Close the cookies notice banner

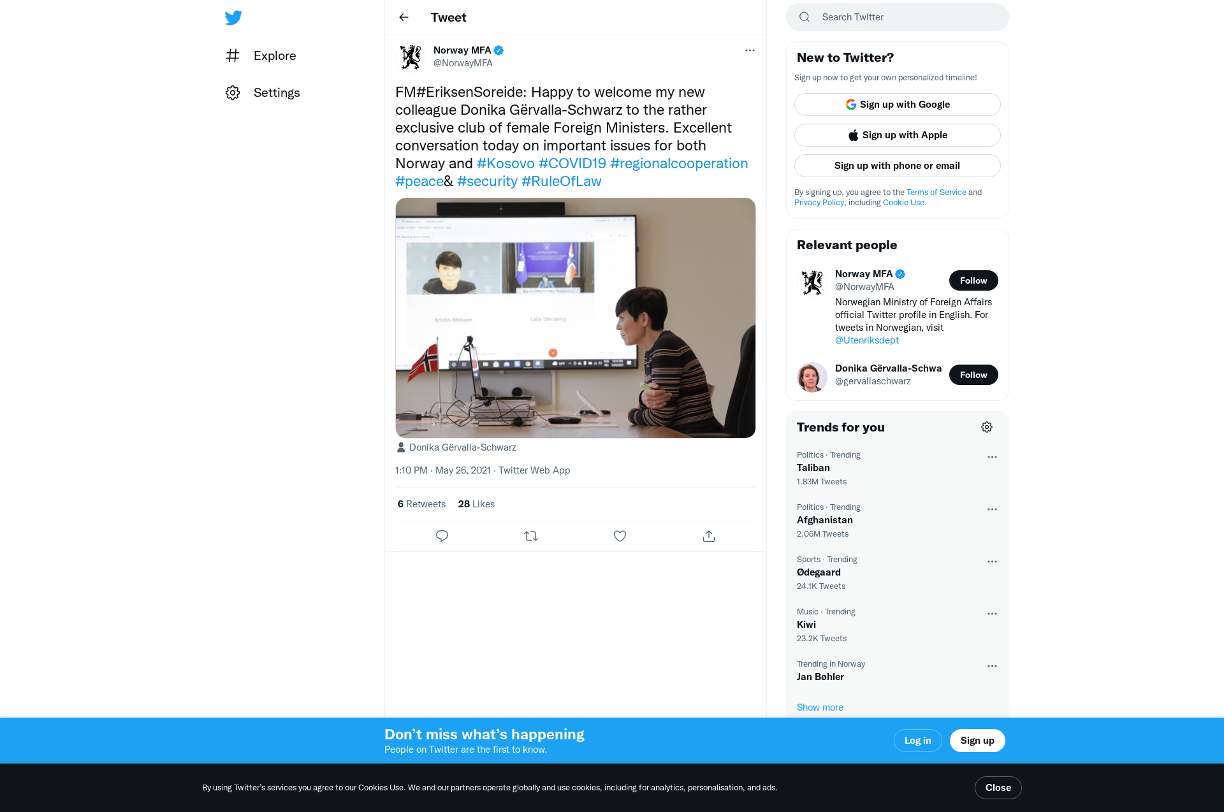[x=998, y=788]
